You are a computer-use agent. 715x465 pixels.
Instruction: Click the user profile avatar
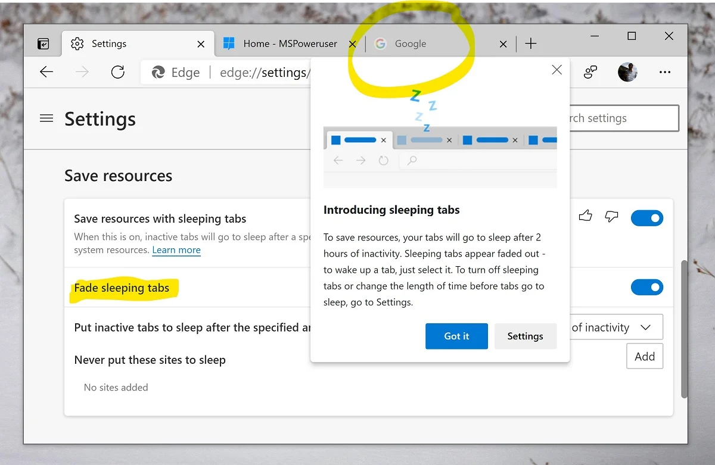click(x=627, y=73)
